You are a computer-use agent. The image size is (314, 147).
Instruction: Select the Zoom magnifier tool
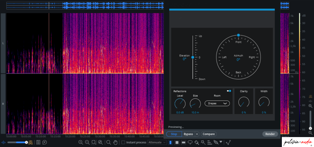click(x=109, y=143)
